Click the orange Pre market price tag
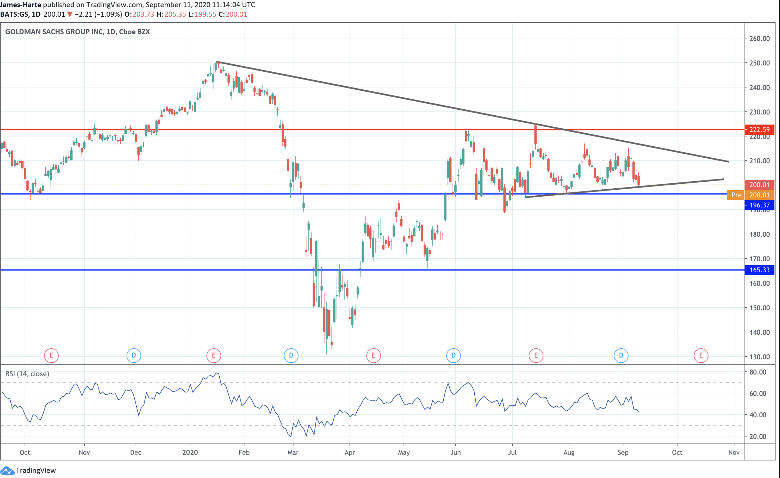Viewport: 780px width, 478px height. pyautogui.click(x=736, y=195)
